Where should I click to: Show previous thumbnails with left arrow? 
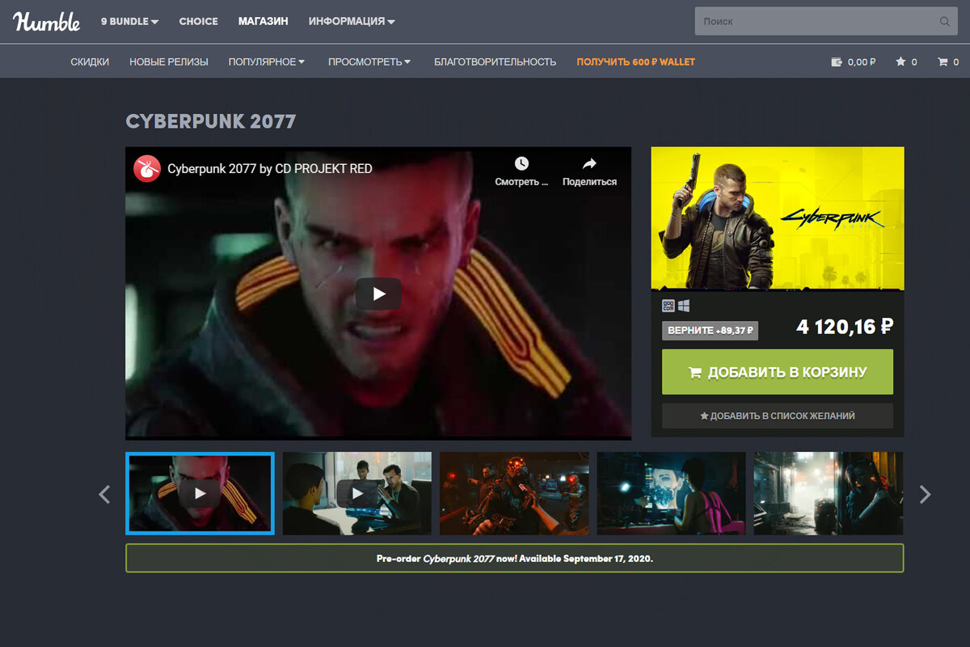pos(103,494)
